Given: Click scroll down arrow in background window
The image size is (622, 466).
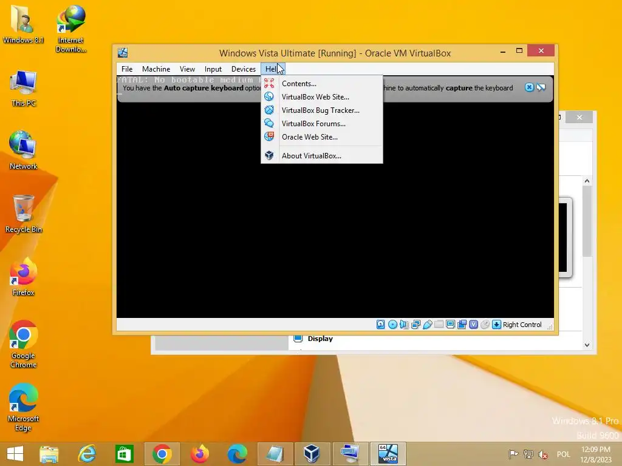Looking at the screenshot, I should 587,345.
